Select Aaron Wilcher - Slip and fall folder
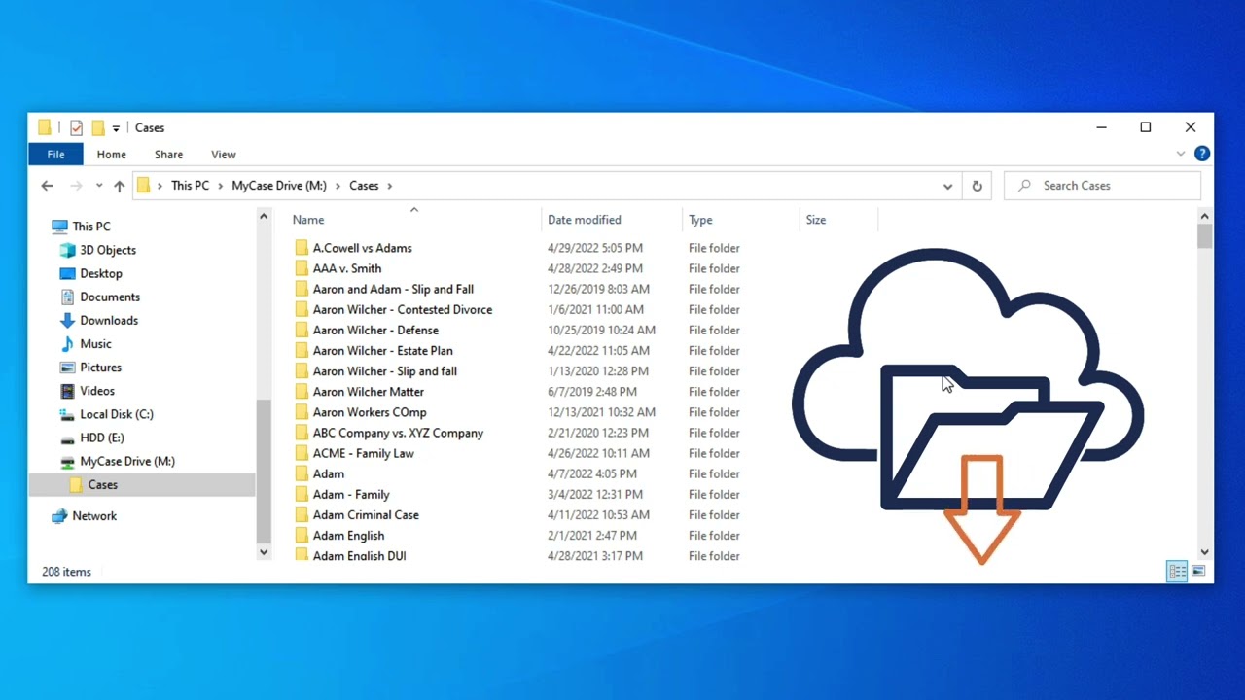The image size is (1245, 700). [x=384, y=370]
